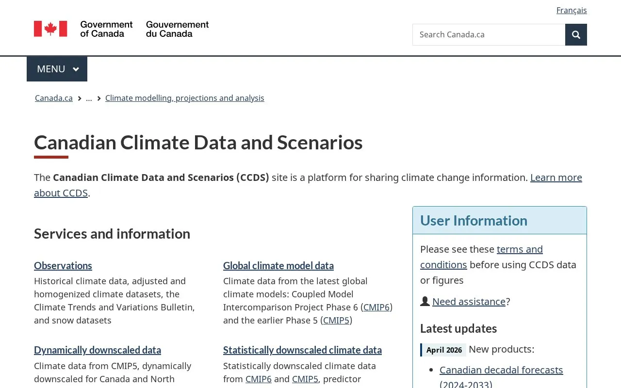
Task: Expand the breadcrumb ellipsis
Action: [89, 98]
